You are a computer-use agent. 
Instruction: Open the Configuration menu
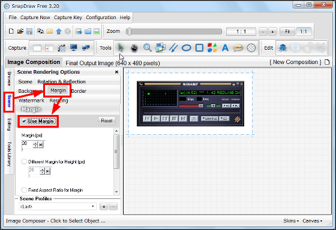click(101, 17)
